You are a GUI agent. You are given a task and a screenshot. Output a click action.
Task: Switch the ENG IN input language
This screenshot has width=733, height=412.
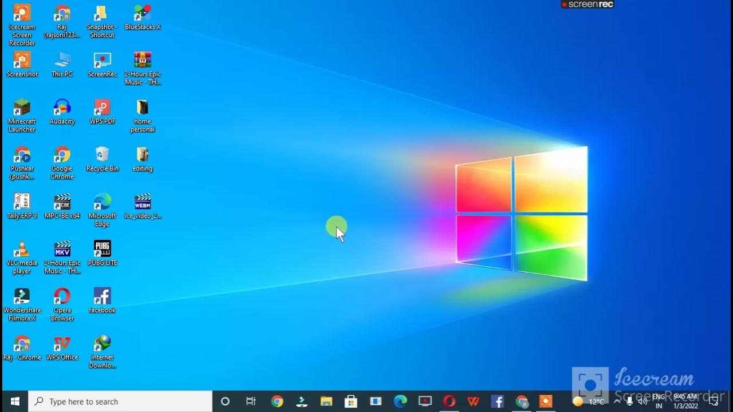[x=659, y=402]
